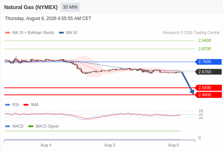Select the 2.5400 red support tag
The image size is (223, 151).
[x=208, y=88]
